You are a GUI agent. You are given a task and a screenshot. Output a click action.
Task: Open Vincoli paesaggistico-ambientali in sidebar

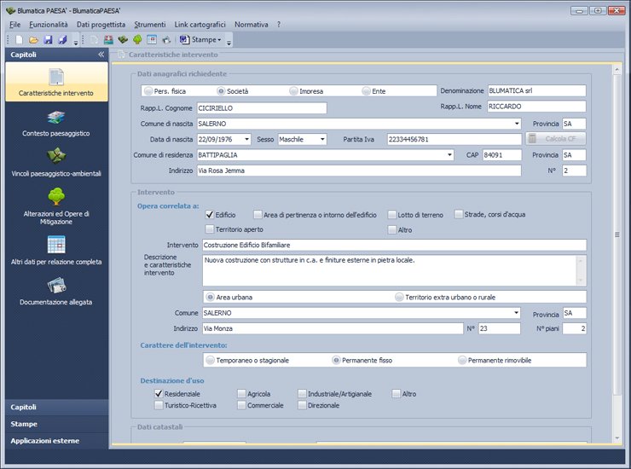click(x=56, y=157)
